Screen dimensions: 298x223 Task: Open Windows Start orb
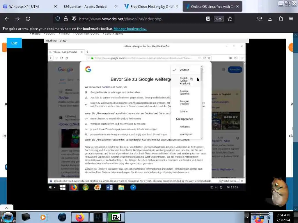pos(8,217)
